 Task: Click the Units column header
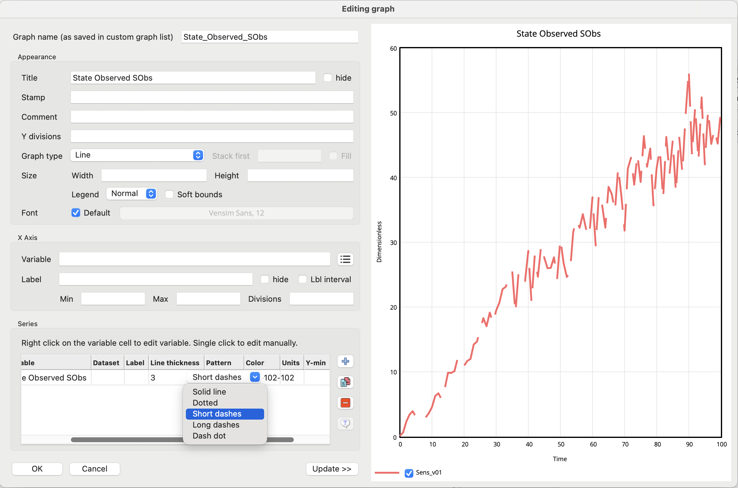(292, 362)
